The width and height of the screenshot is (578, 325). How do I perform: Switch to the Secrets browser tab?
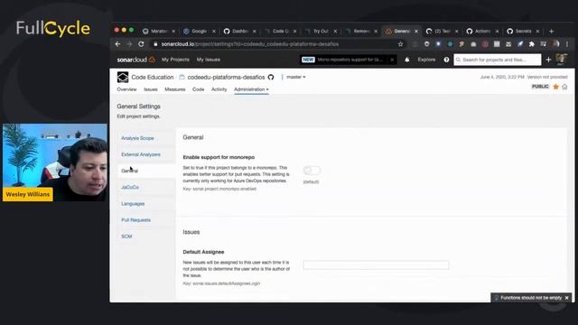[523, 32]
